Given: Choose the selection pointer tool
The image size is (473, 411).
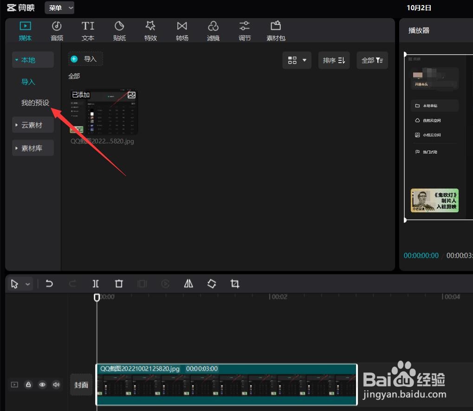Looking at the screenshot, I should (x=14, y=284).
